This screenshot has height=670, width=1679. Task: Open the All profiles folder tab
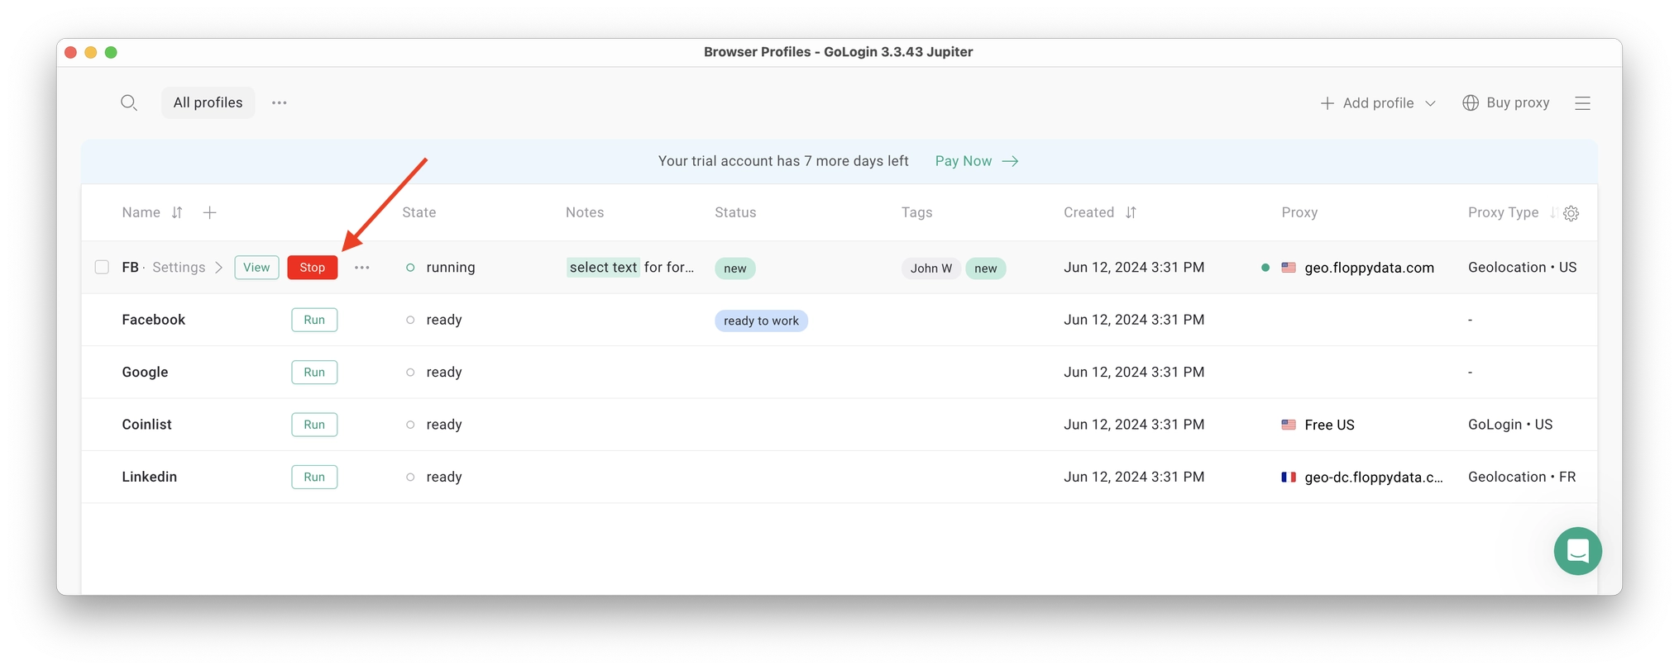(x=208, y=102)
